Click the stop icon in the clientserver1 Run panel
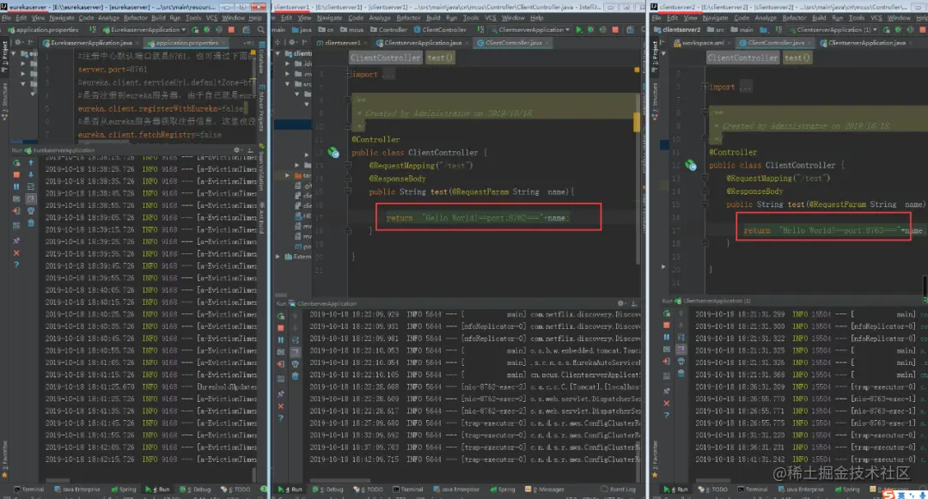 point(280,328)
